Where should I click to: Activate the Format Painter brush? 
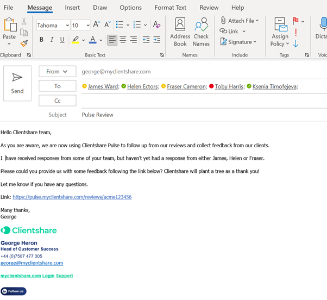(24, 43)
